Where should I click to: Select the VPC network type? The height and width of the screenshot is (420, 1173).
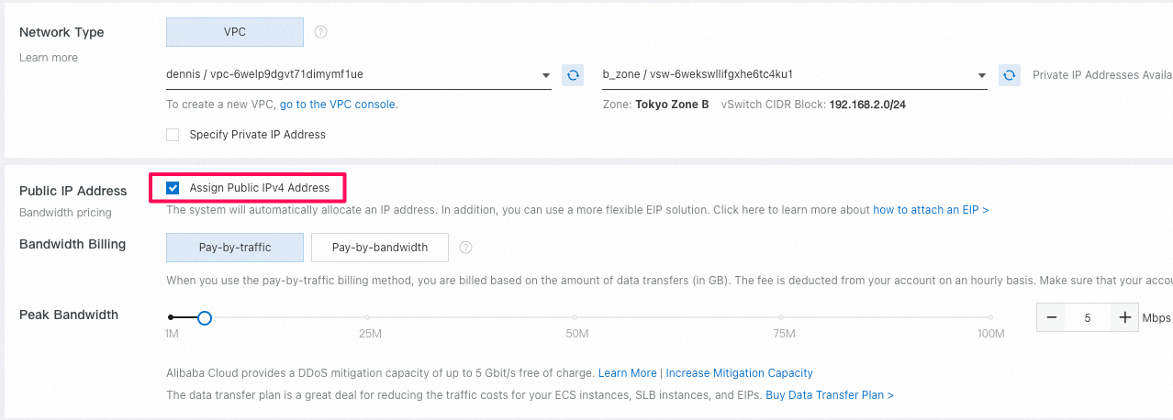235,32
